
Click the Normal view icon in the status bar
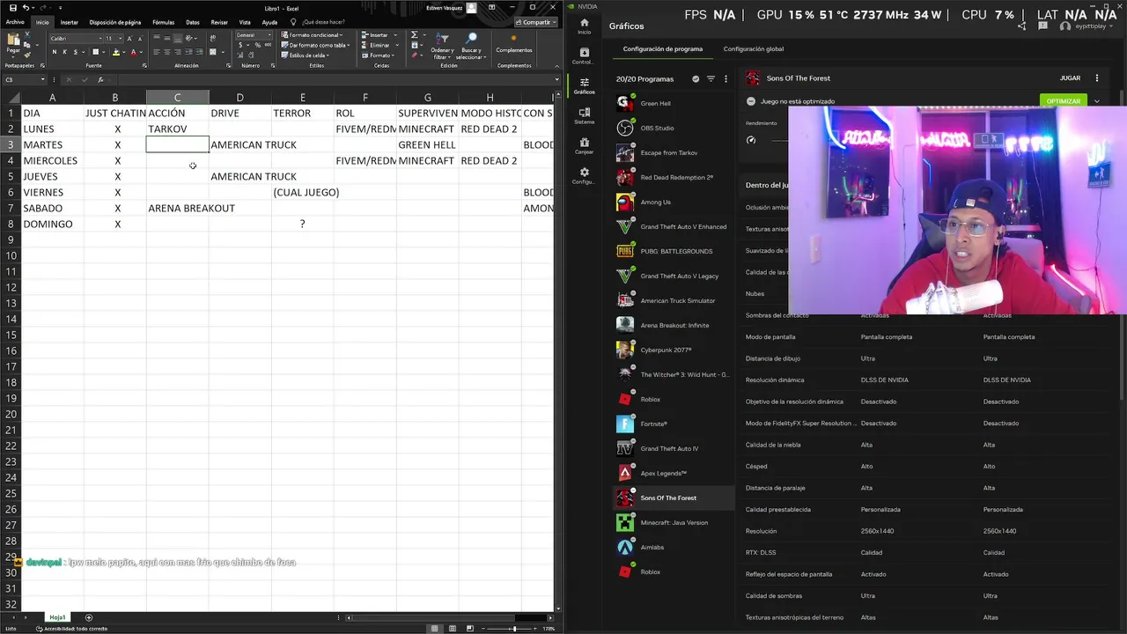pos(434,629)
